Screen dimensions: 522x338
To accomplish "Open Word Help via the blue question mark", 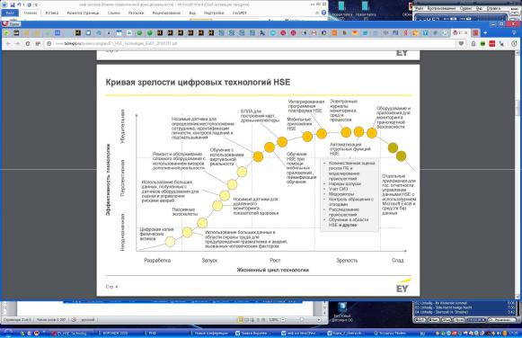I will pyautogui.click(x=323, y=13).
